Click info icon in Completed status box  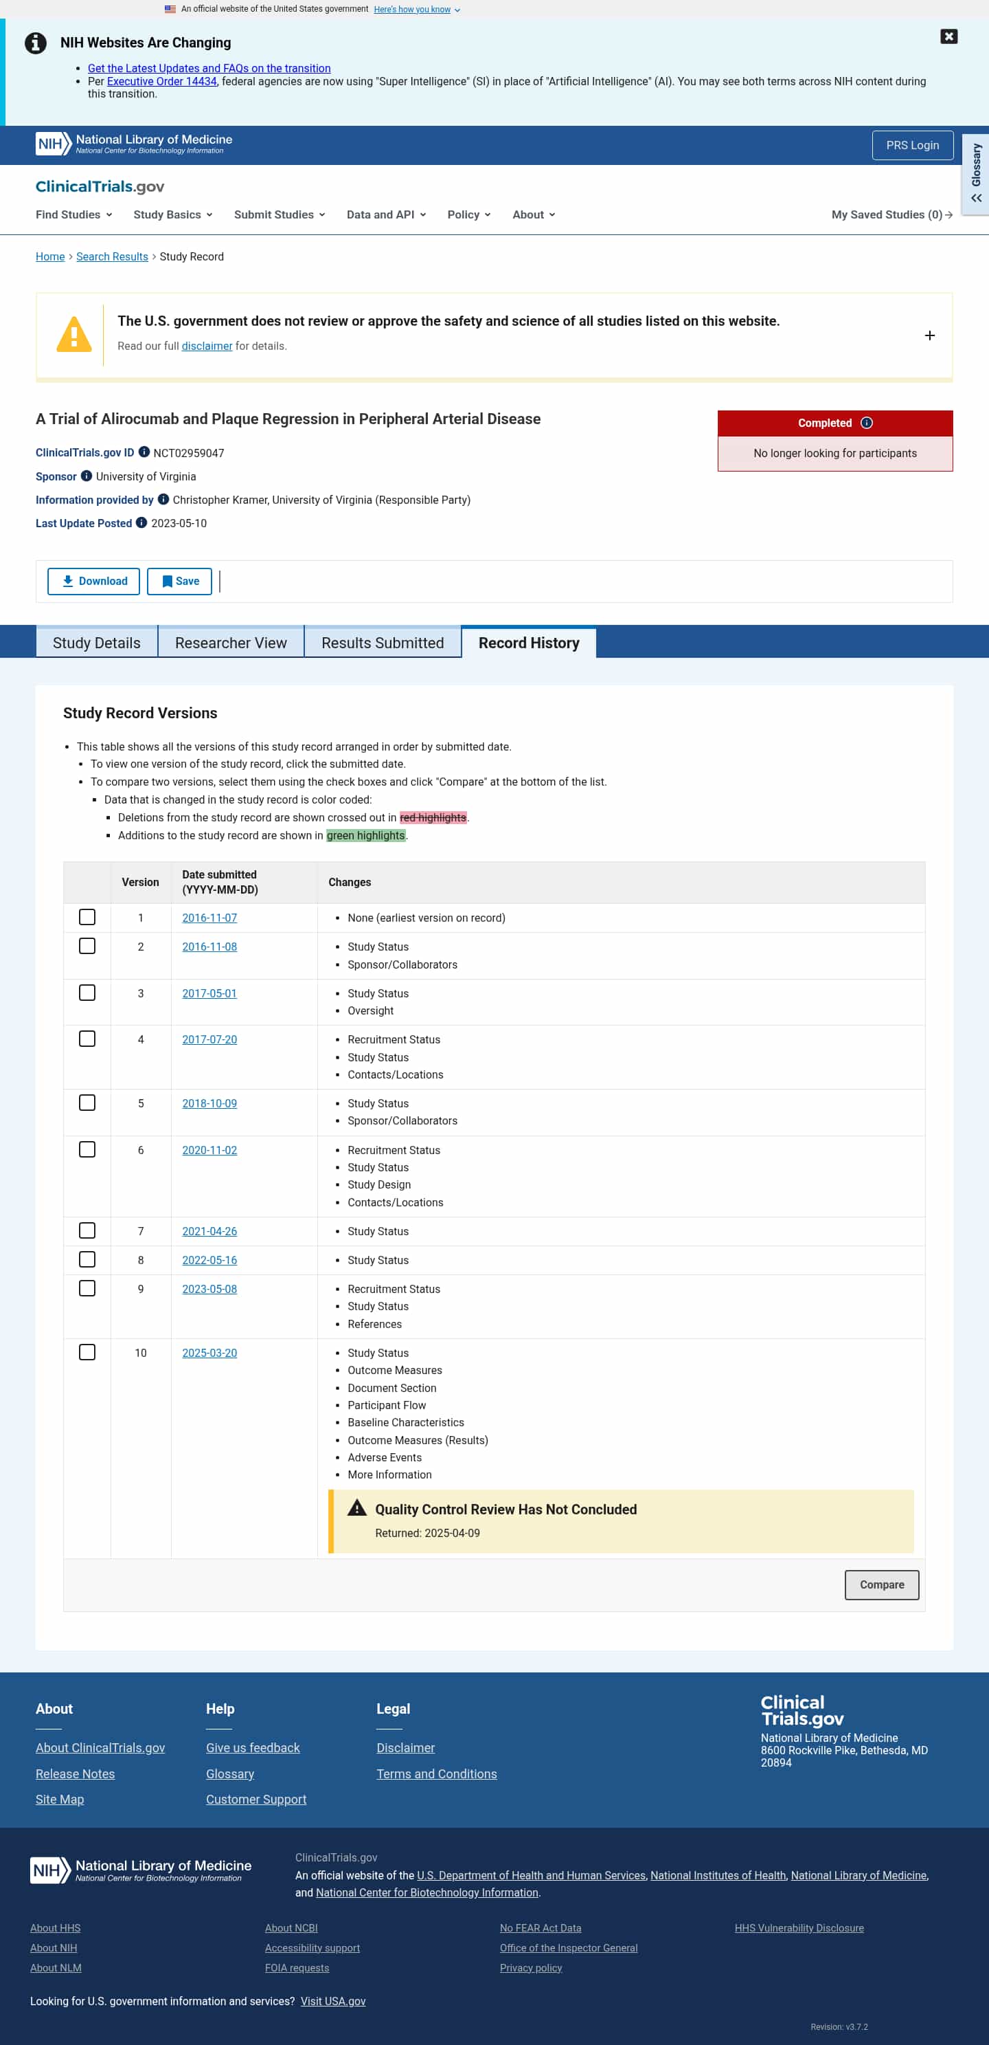[866, 422]
